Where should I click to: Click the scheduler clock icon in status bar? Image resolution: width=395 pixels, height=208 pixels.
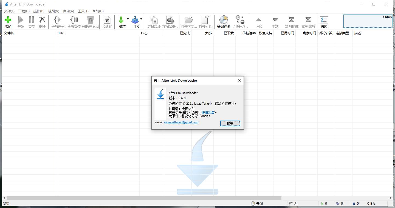253,204
